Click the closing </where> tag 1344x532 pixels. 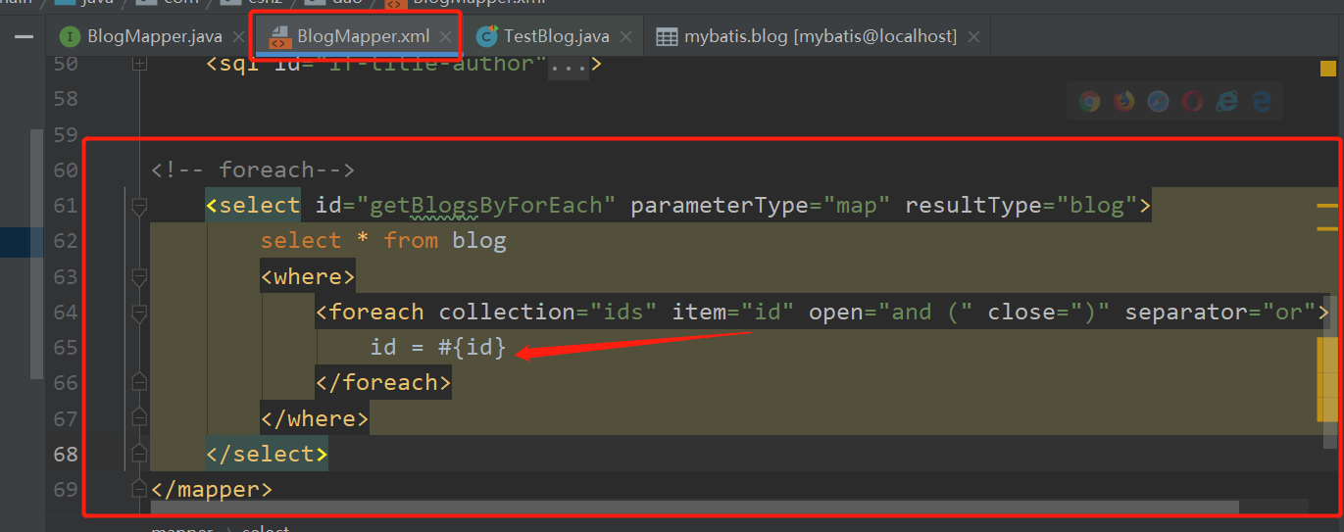click(315, 418)
